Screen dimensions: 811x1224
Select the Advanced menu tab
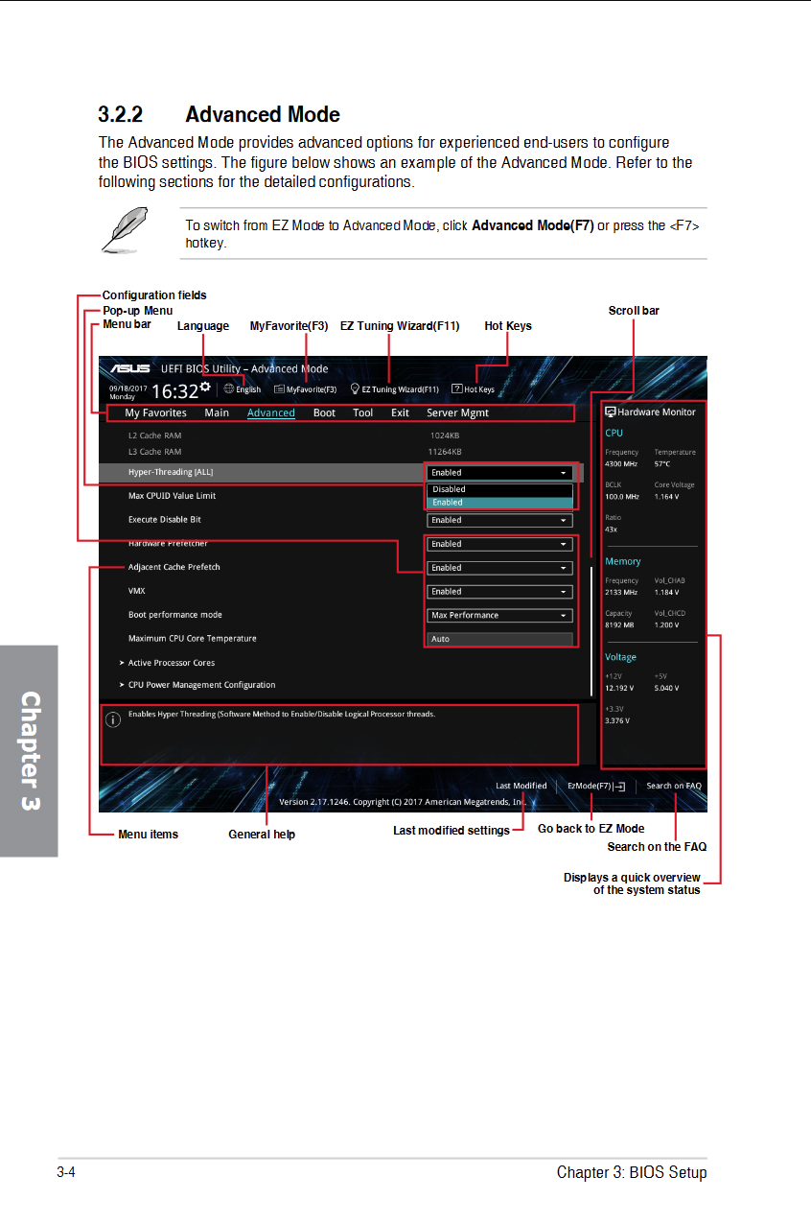pyautogui.click(x=271, y=413)
